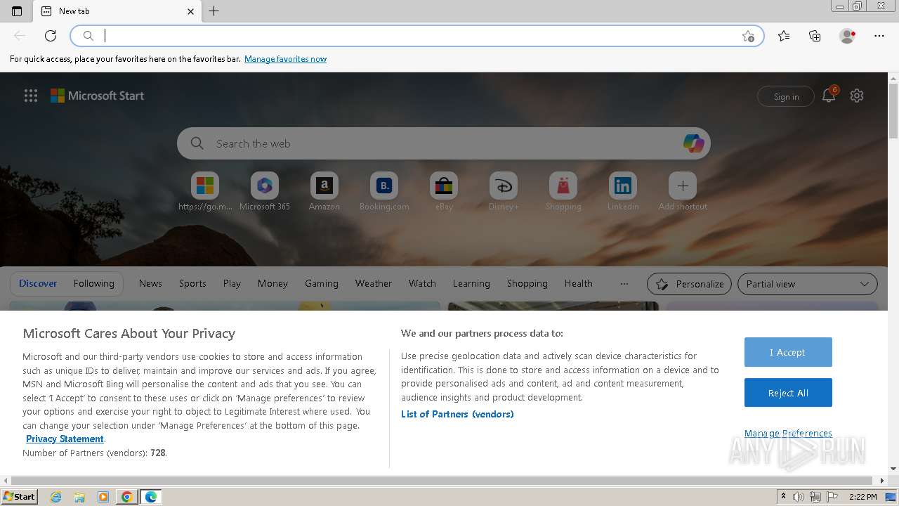Open the Learning category
Viewport: 899px width, 506px height.
click(x=471, y=283)
